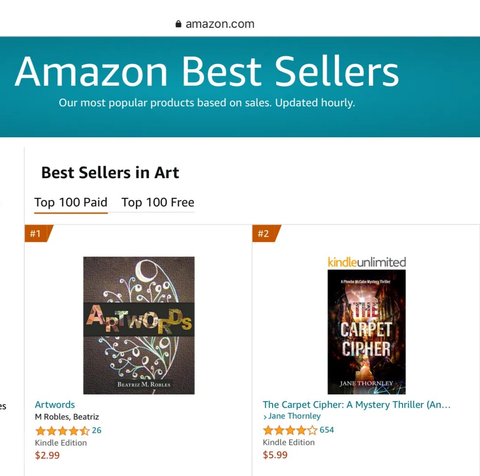View the 26 reviews for Artwords
Screen dimensions: 480x476
point(97,431)
